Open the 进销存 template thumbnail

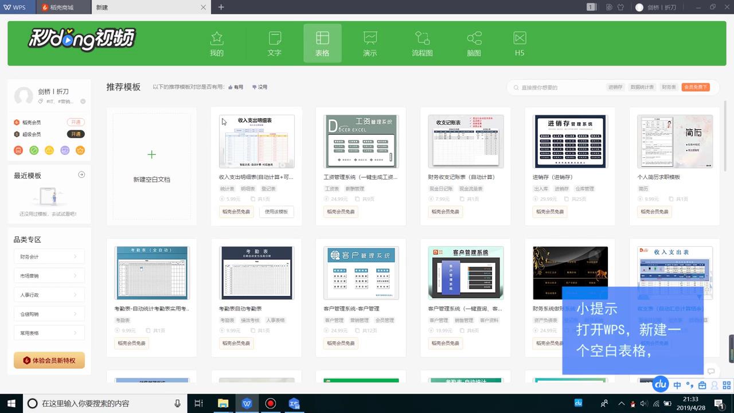[x=571, y=141]
